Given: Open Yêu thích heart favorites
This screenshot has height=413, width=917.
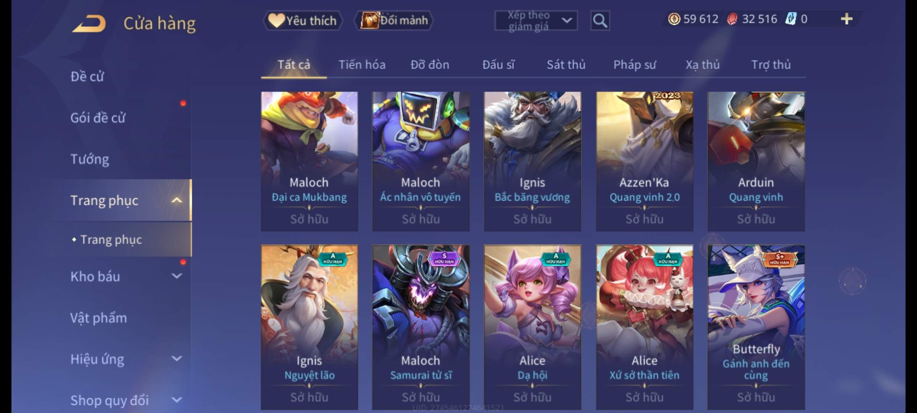Looking at the screenshot, I should pyautogui.click(x=303, y=20).
